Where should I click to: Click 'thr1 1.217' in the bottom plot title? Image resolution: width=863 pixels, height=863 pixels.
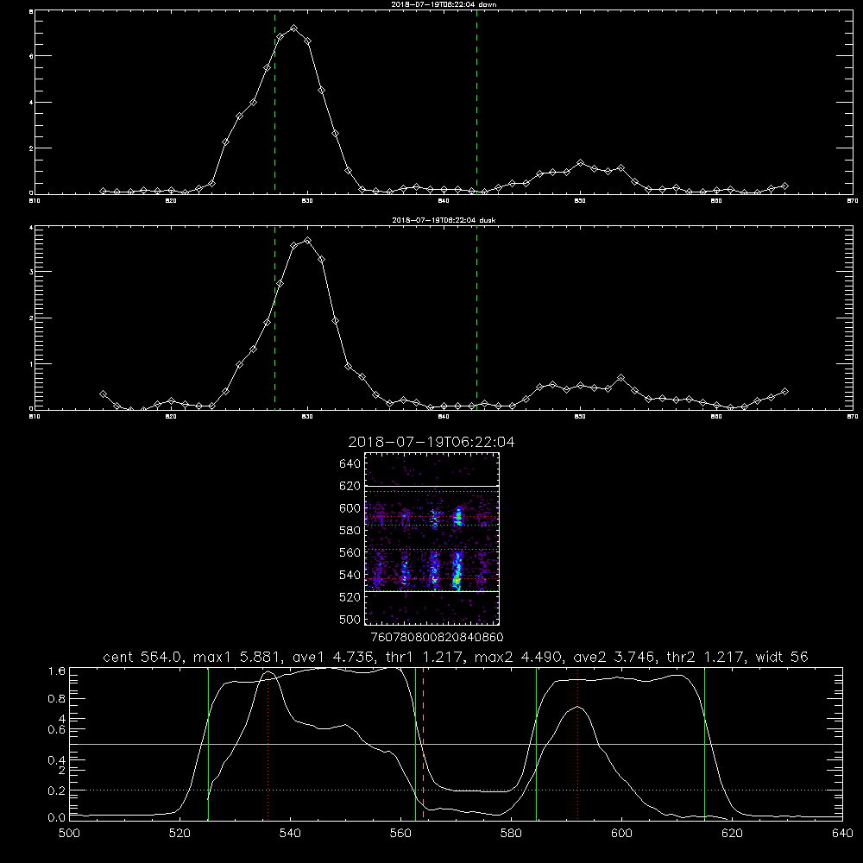coord(423,657)
